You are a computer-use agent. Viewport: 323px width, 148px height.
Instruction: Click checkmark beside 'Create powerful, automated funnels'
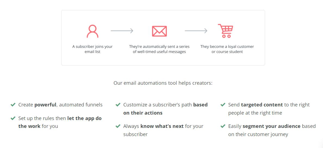pos(13,105)
